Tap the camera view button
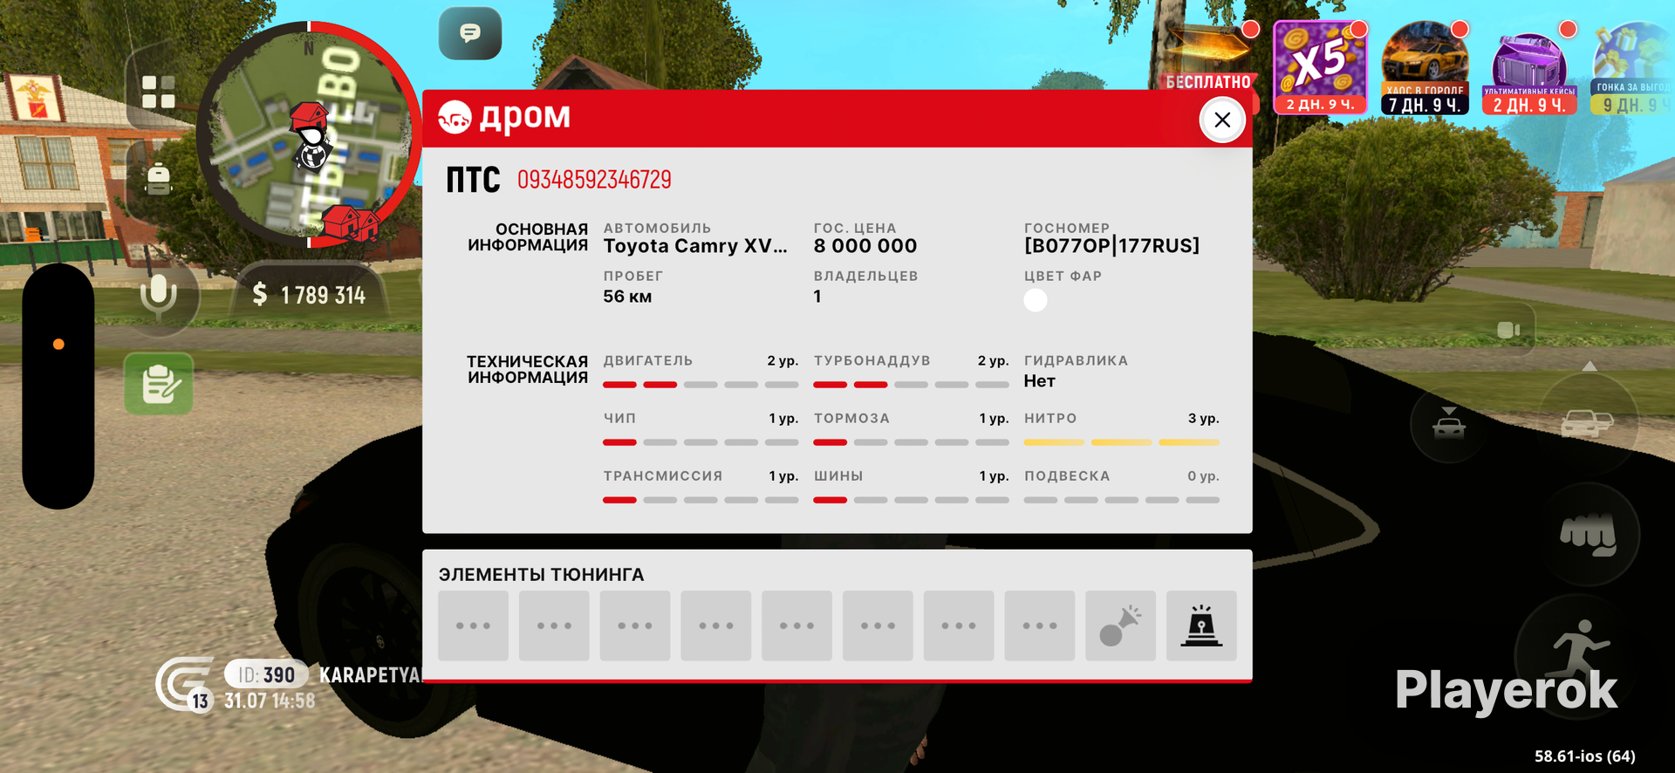 1508,330
